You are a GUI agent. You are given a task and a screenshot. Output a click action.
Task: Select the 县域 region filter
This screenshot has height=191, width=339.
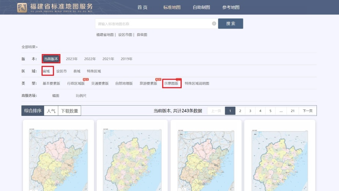(x=77, y=71)
